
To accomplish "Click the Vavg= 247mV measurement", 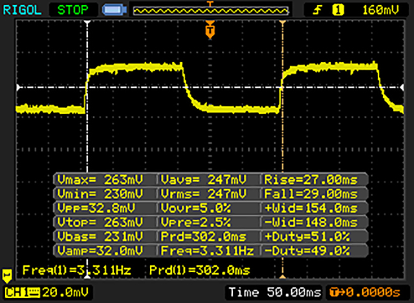I will point(204,179).
